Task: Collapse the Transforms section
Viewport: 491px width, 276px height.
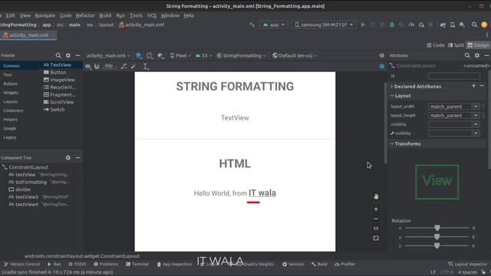Action: click(x=392, y=143)
